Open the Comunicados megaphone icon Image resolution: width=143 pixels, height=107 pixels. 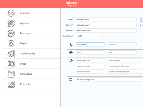[x=11, y=53]
